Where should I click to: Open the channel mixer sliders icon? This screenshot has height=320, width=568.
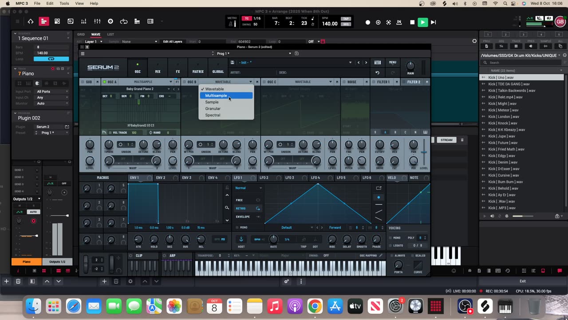coord(97,21)
